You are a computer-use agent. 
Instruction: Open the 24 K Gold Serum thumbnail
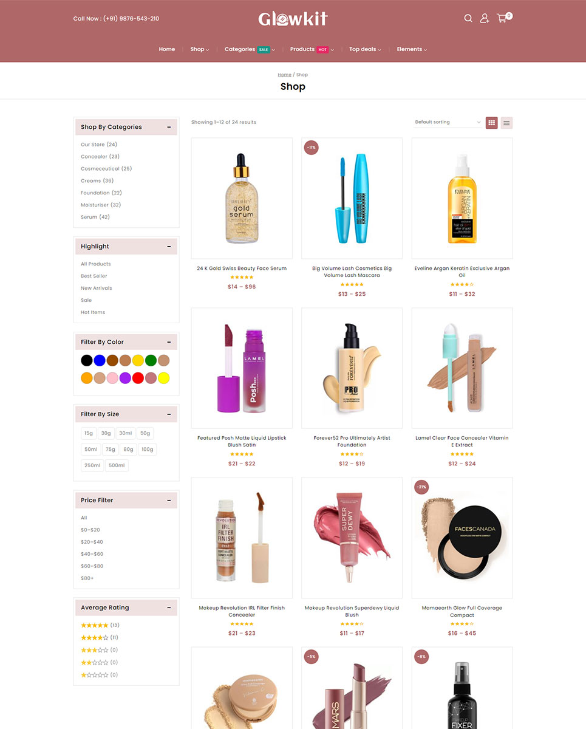[242, 198]
